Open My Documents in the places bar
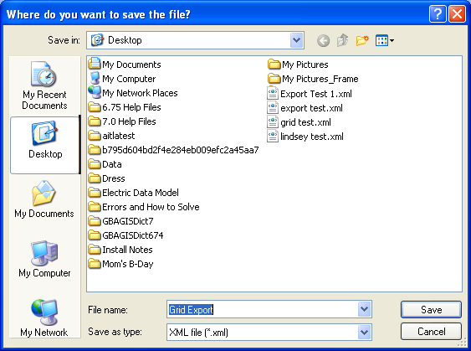Image resolution: width=471 pixels, height=351 pixels. point(44,199)
